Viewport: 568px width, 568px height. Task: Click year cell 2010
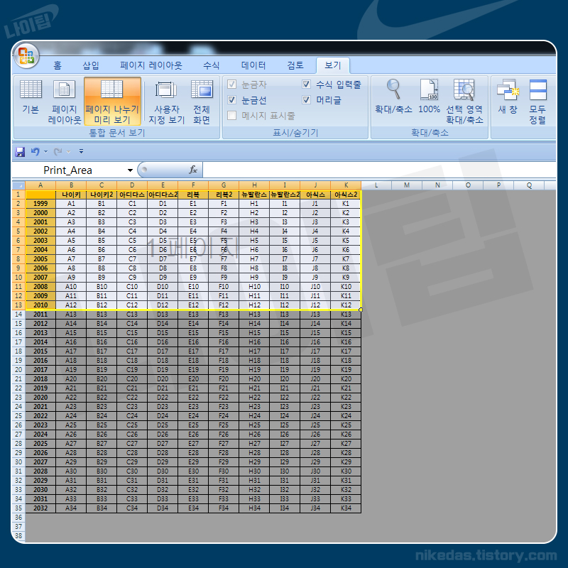[40, 305]
